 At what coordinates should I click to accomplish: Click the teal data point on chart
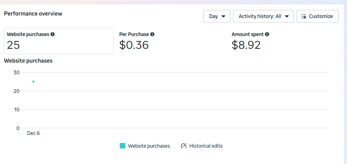(x=33, y=82)
